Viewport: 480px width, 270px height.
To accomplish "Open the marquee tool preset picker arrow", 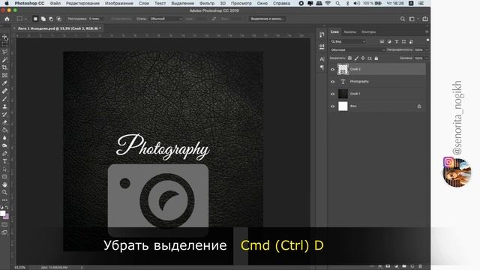I will [25, 19].
